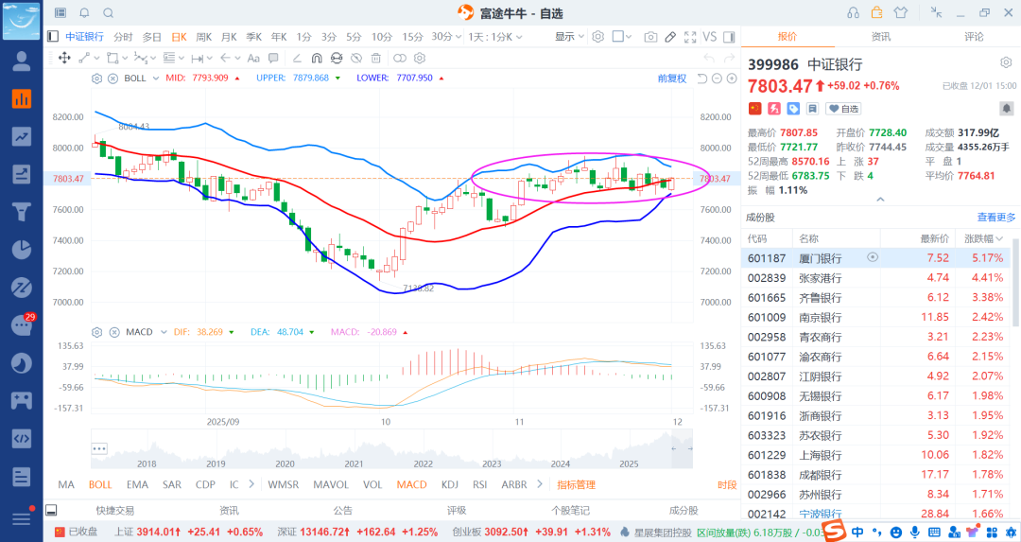Click the screenshot camera icon in chart toolbar
Screen dimensions: 1021x542
pos(650,37)
